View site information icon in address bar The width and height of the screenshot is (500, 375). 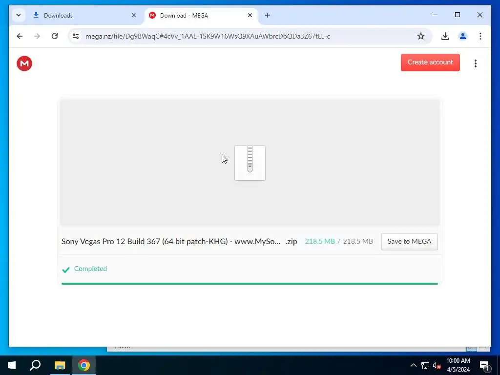(x=76, y=36)
